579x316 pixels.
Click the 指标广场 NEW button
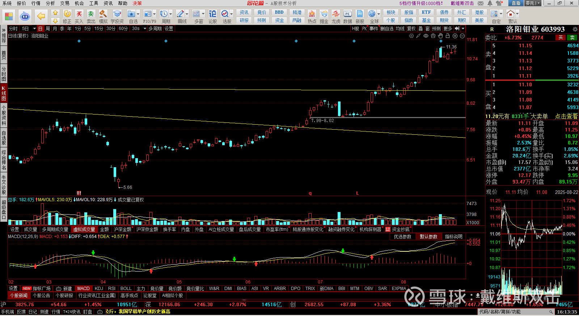pos(37,289)
